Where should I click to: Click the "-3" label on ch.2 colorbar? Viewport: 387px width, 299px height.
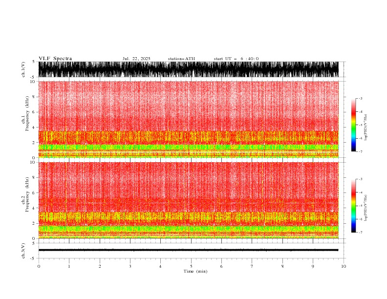[x=361, y=179]
